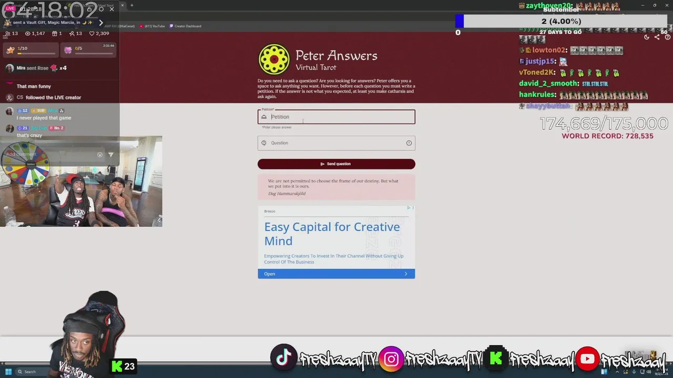Click the AdChoices icon on the ad
673x378 pixels.
pyautogui.click(x=409, y=208)
